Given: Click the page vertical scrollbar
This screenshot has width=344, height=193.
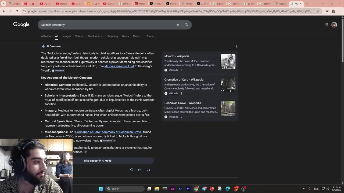Looking at the screenshot, I should [x=342, y=40].
